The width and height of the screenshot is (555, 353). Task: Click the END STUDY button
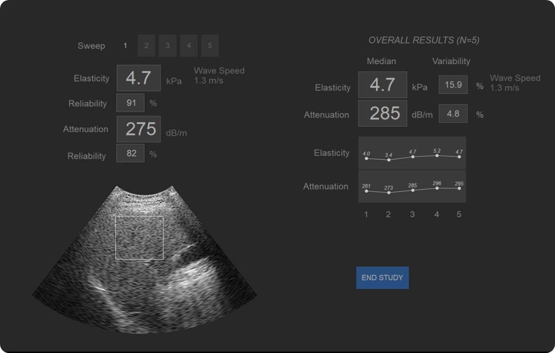[x=382, y=278]
